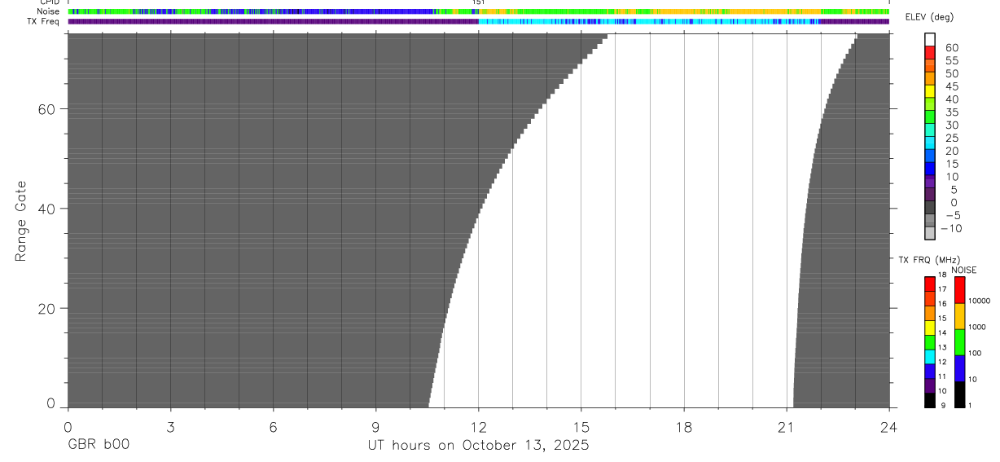Image resolution: width=1000 pixels, height=462 pixels.
Task: Click the 'GBR b00' radar label
Action: click(x=99, y=445)
